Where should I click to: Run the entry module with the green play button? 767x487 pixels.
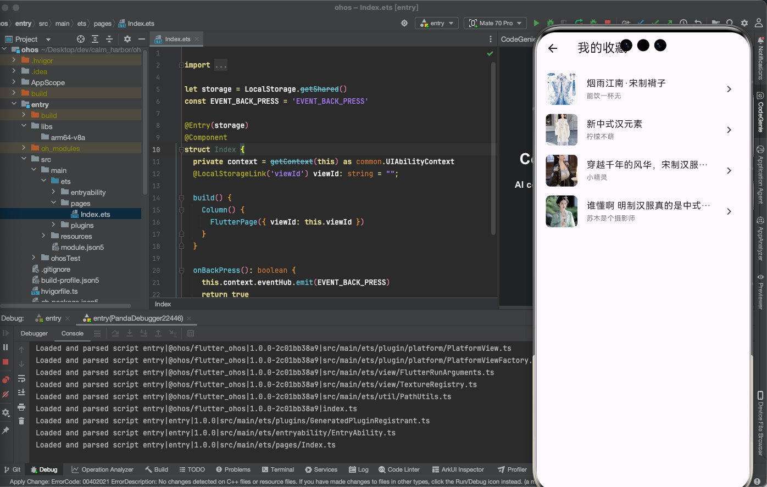pos(536,23)
